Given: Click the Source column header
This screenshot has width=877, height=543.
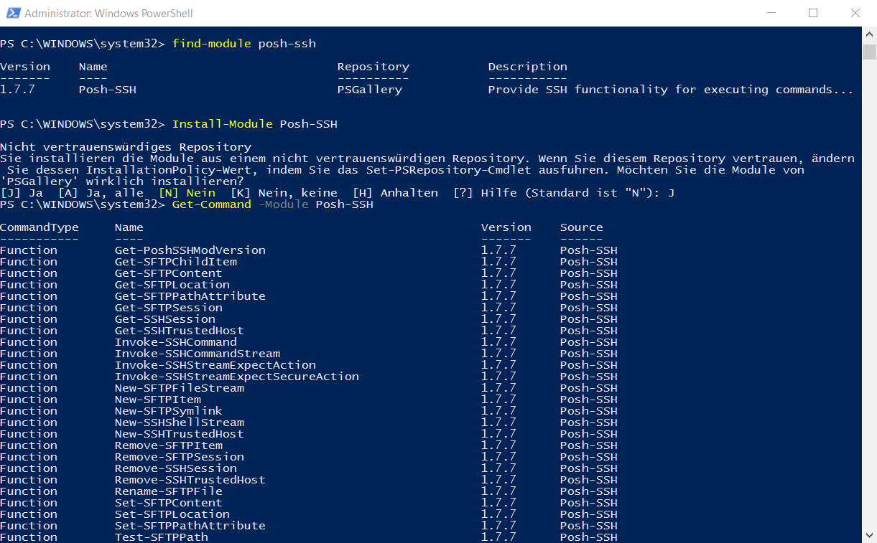Looking at the screenshot, I should [582, 227].
